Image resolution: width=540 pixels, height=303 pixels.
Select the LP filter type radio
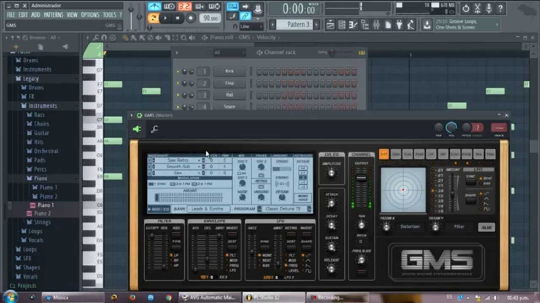(172, 255)
